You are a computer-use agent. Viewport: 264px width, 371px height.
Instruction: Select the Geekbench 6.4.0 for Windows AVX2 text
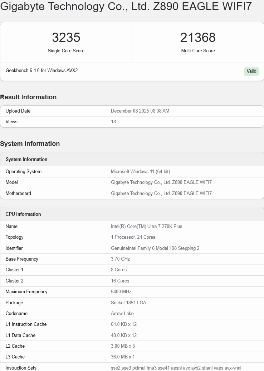tap(41, 71)
